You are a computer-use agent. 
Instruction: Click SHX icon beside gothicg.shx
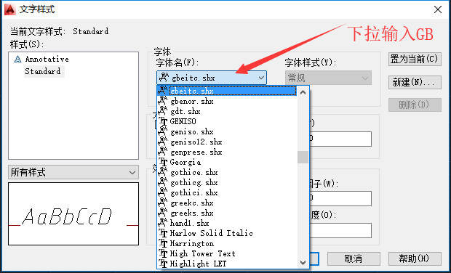163,182
